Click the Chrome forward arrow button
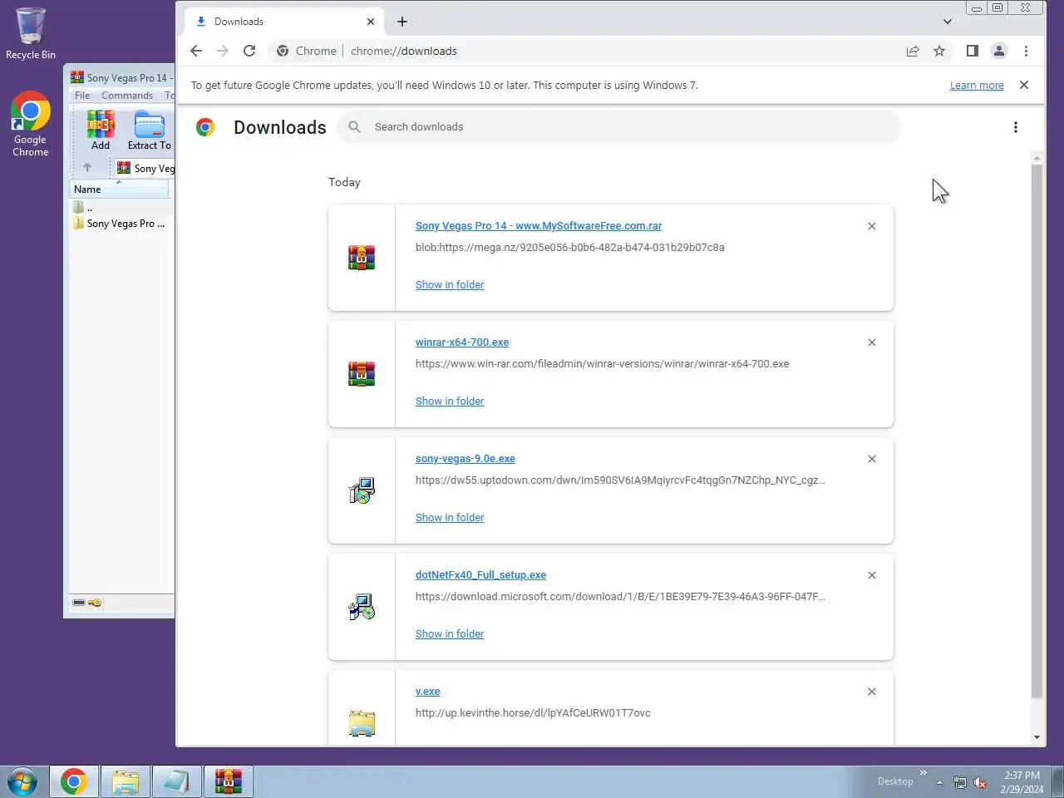The height and width of the screenshot is (798, 1064). coord(223,51)
